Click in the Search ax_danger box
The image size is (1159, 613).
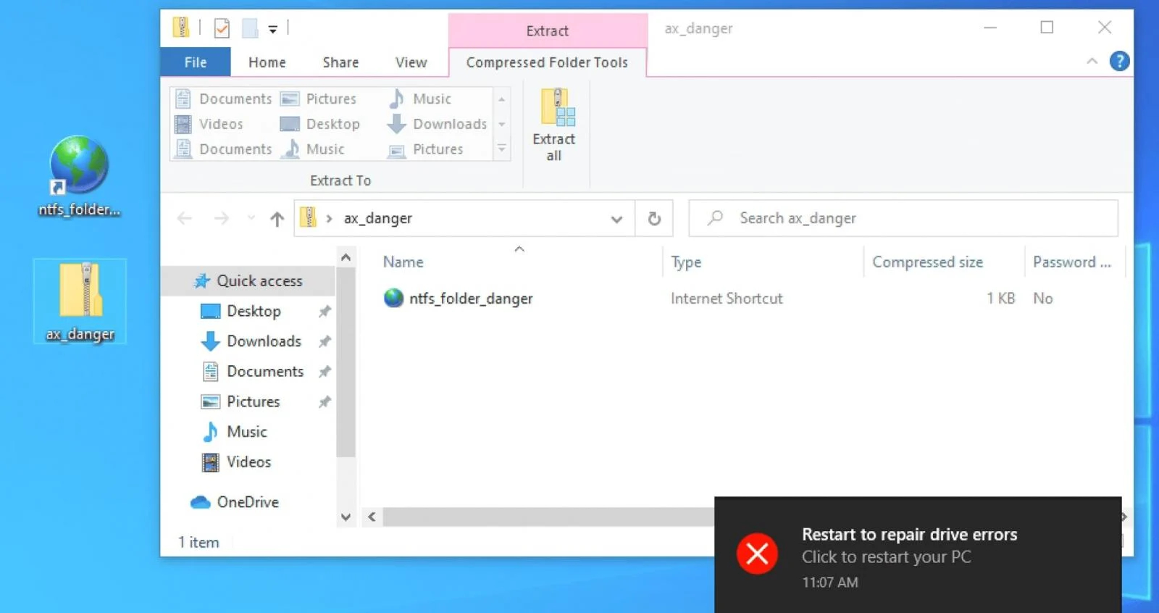coord(903,218)
